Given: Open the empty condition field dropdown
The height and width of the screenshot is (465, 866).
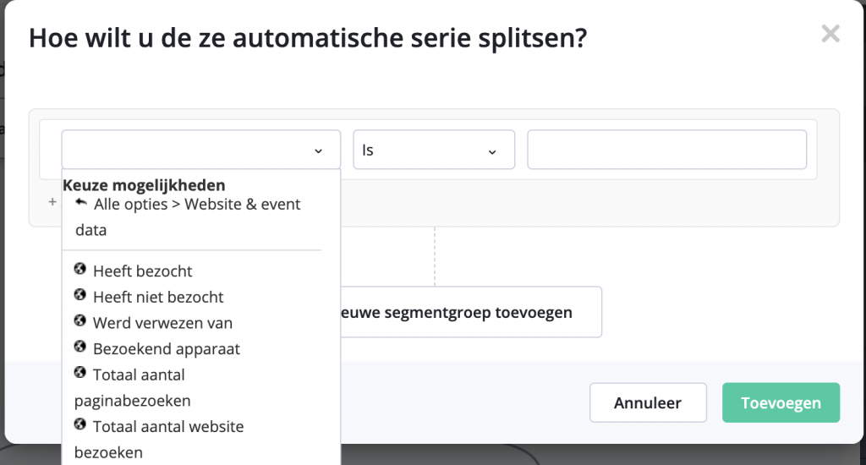Looking at the screenshot, I should click(x=201, y=150).
